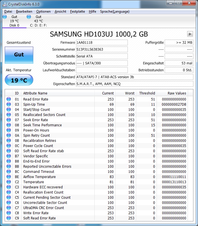
Task: Click the Threshold column header
Action: [146, 93]
